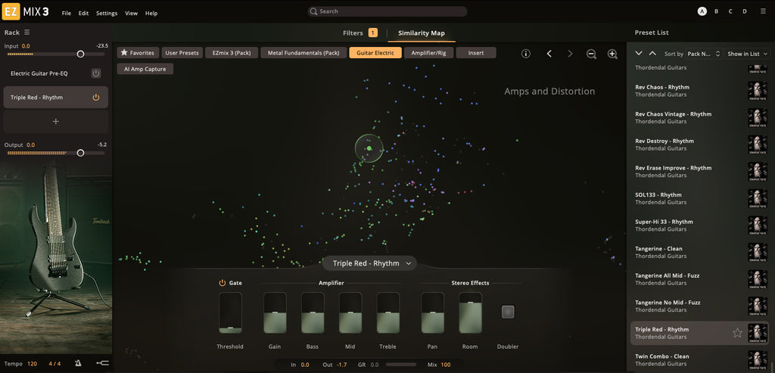Open the Rack hamburger menu
Viewport: 775px width, 373px height.
27,33
